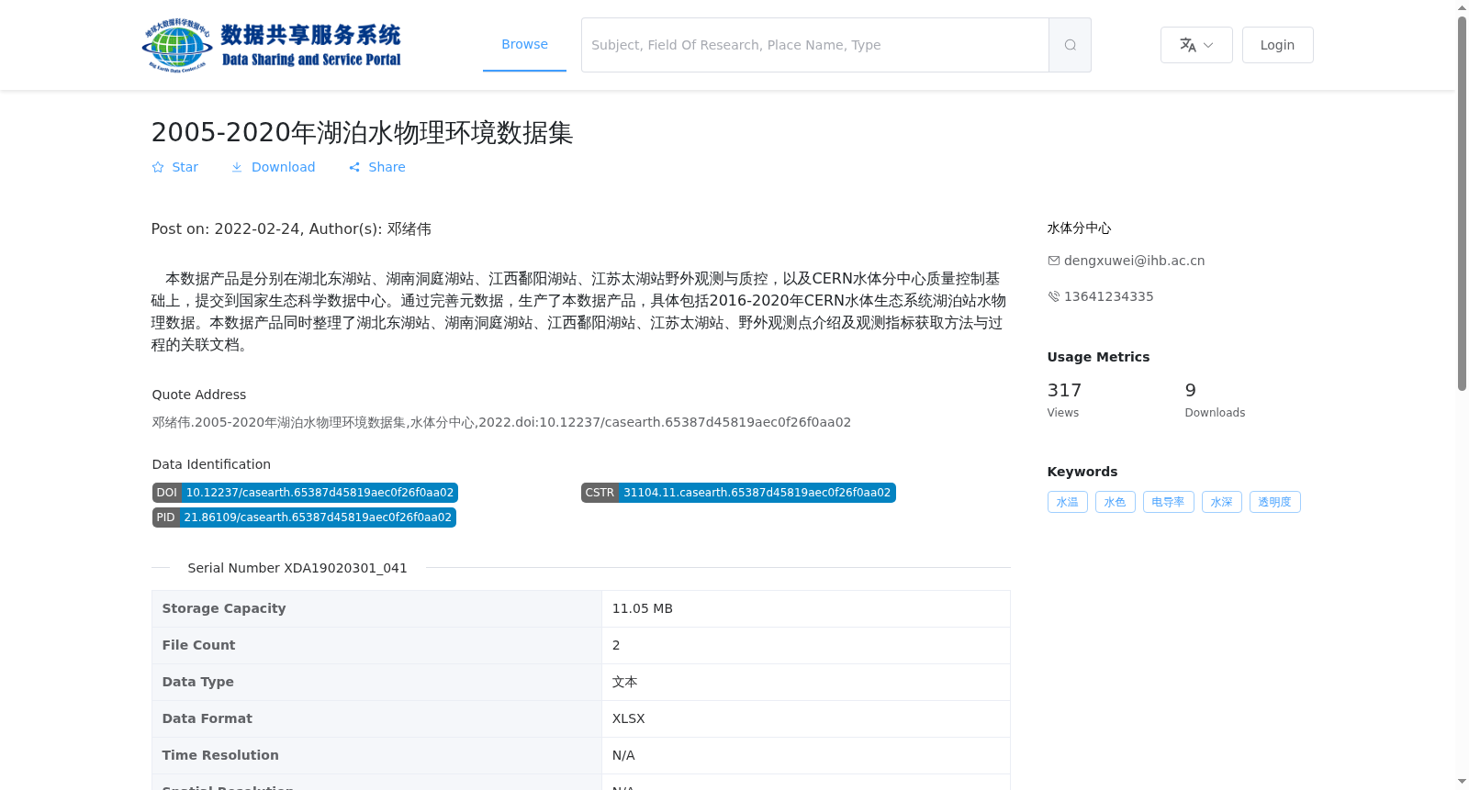Click the CSTR identifier badge

click(x=738, y=493)
